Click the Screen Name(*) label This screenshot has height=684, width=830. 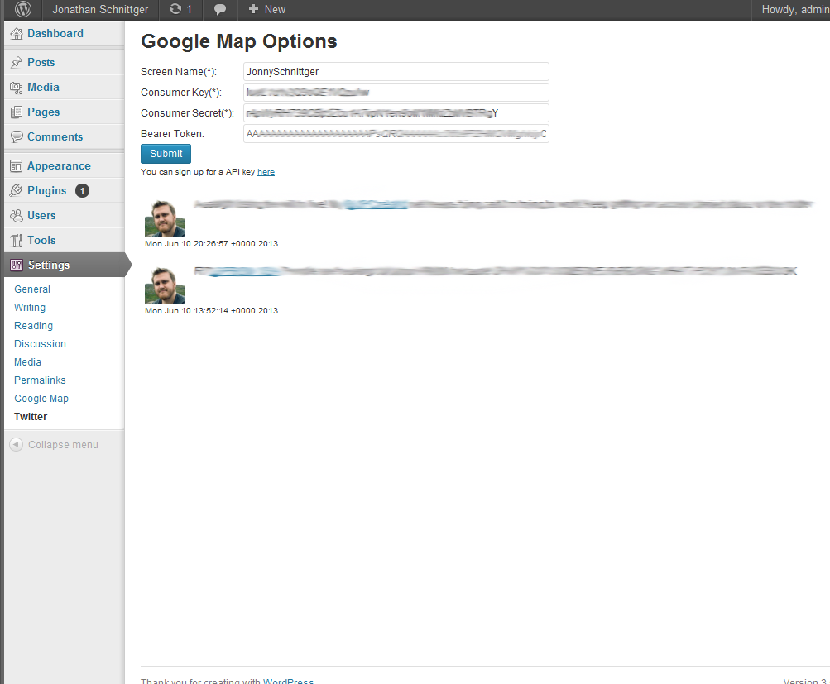point(179,72)
